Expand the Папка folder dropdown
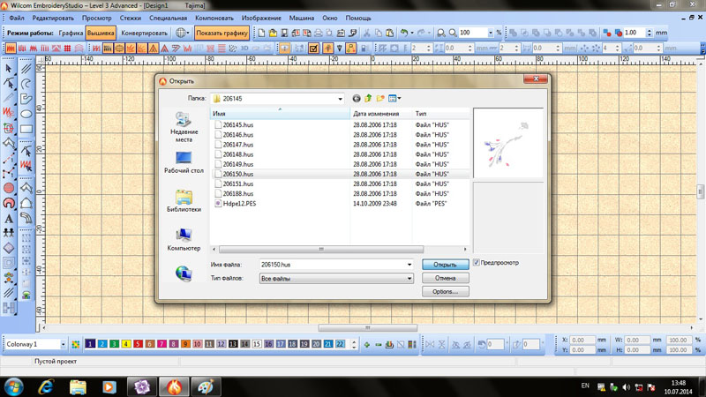The image size is (706, 397). click(340, 99)
